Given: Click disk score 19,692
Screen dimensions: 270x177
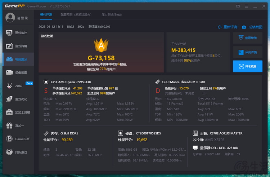Looking at the screenshot, I should (x=142, y=140).
